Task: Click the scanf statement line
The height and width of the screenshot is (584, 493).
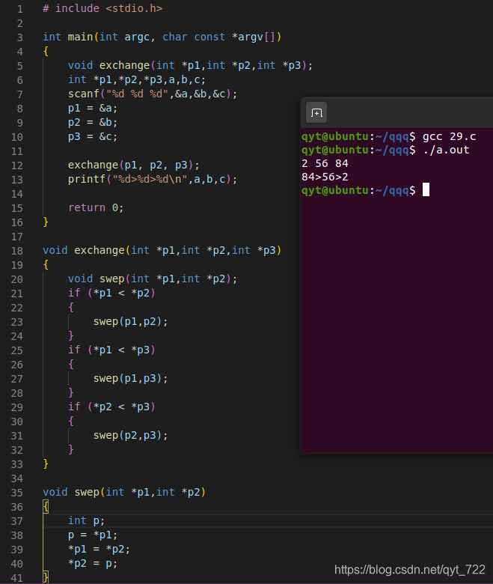Action: point(152,94)
